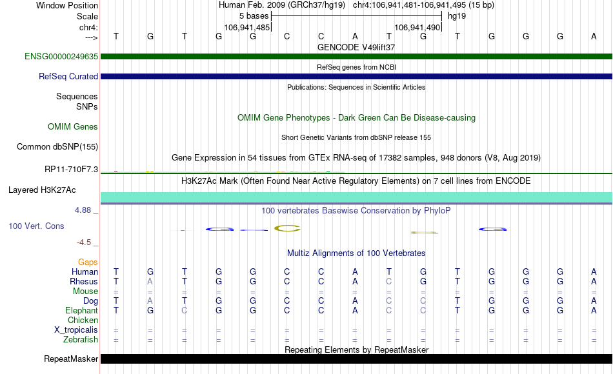Click the SNPs track label

[x=87, y=106]
